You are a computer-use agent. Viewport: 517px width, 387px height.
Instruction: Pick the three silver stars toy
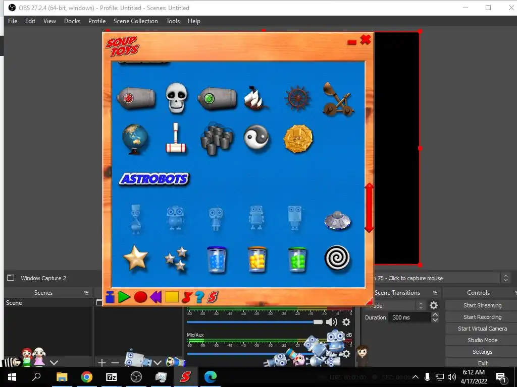pos(176,259)
